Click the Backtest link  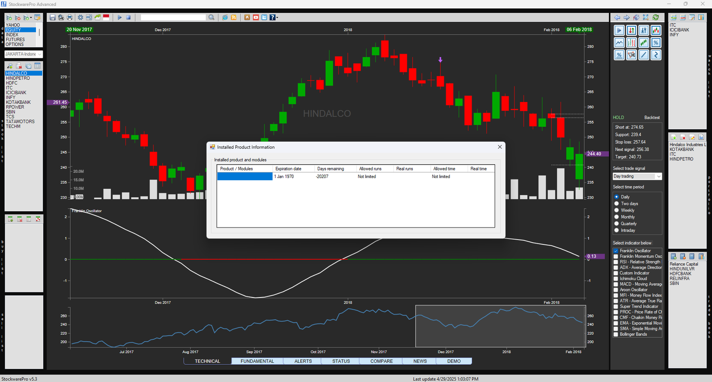[652, 118]
